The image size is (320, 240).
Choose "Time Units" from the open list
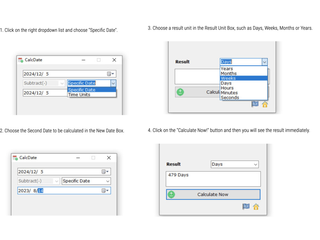(x=79, y=95)
